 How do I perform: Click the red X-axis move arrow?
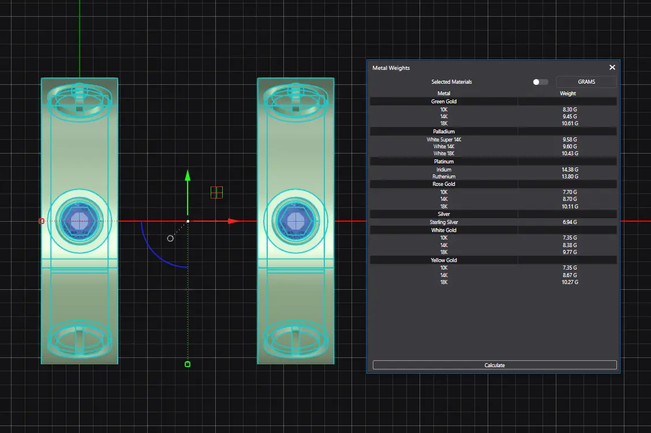click(x=233, y=221)
